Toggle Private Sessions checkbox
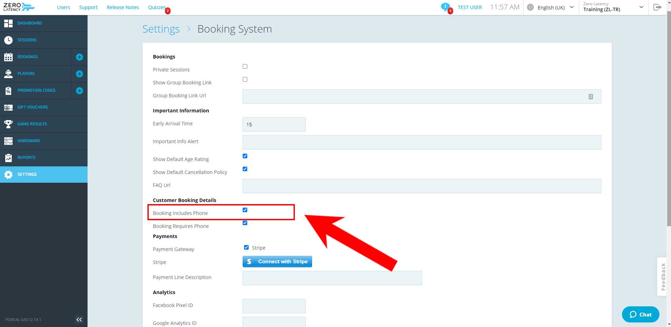Image resolution: width=671 pixels, height=327 pixels. coord(245,66)
